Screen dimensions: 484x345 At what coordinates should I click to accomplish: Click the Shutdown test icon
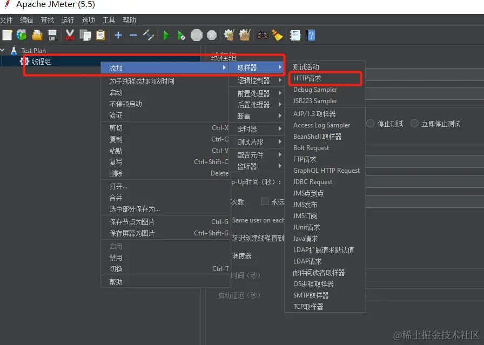(212, 35)
